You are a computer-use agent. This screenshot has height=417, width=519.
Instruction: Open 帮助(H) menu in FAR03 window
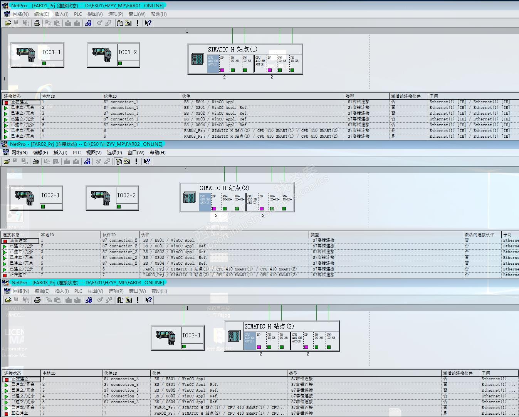tap(159, 291)
